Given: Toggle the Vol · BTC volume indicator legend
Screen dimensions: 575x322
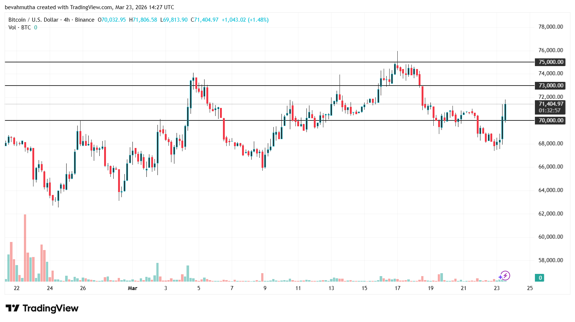Looking at the screenshot, I should pyautogui.click(x=19, y=27).
